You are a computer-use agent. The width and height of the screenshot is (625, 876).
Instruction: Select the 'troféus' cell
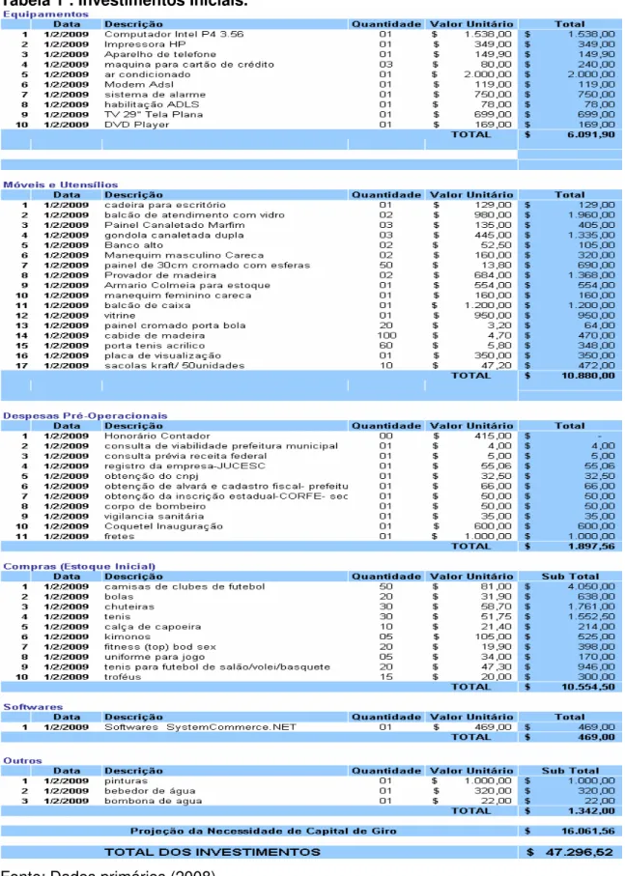(123, 677)
